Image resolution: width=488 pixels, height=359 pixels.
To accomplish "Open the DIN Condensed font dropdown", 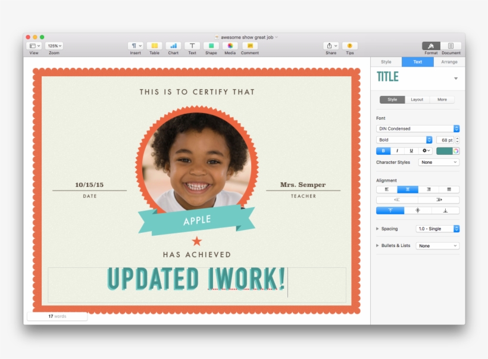I will [417, 128].
